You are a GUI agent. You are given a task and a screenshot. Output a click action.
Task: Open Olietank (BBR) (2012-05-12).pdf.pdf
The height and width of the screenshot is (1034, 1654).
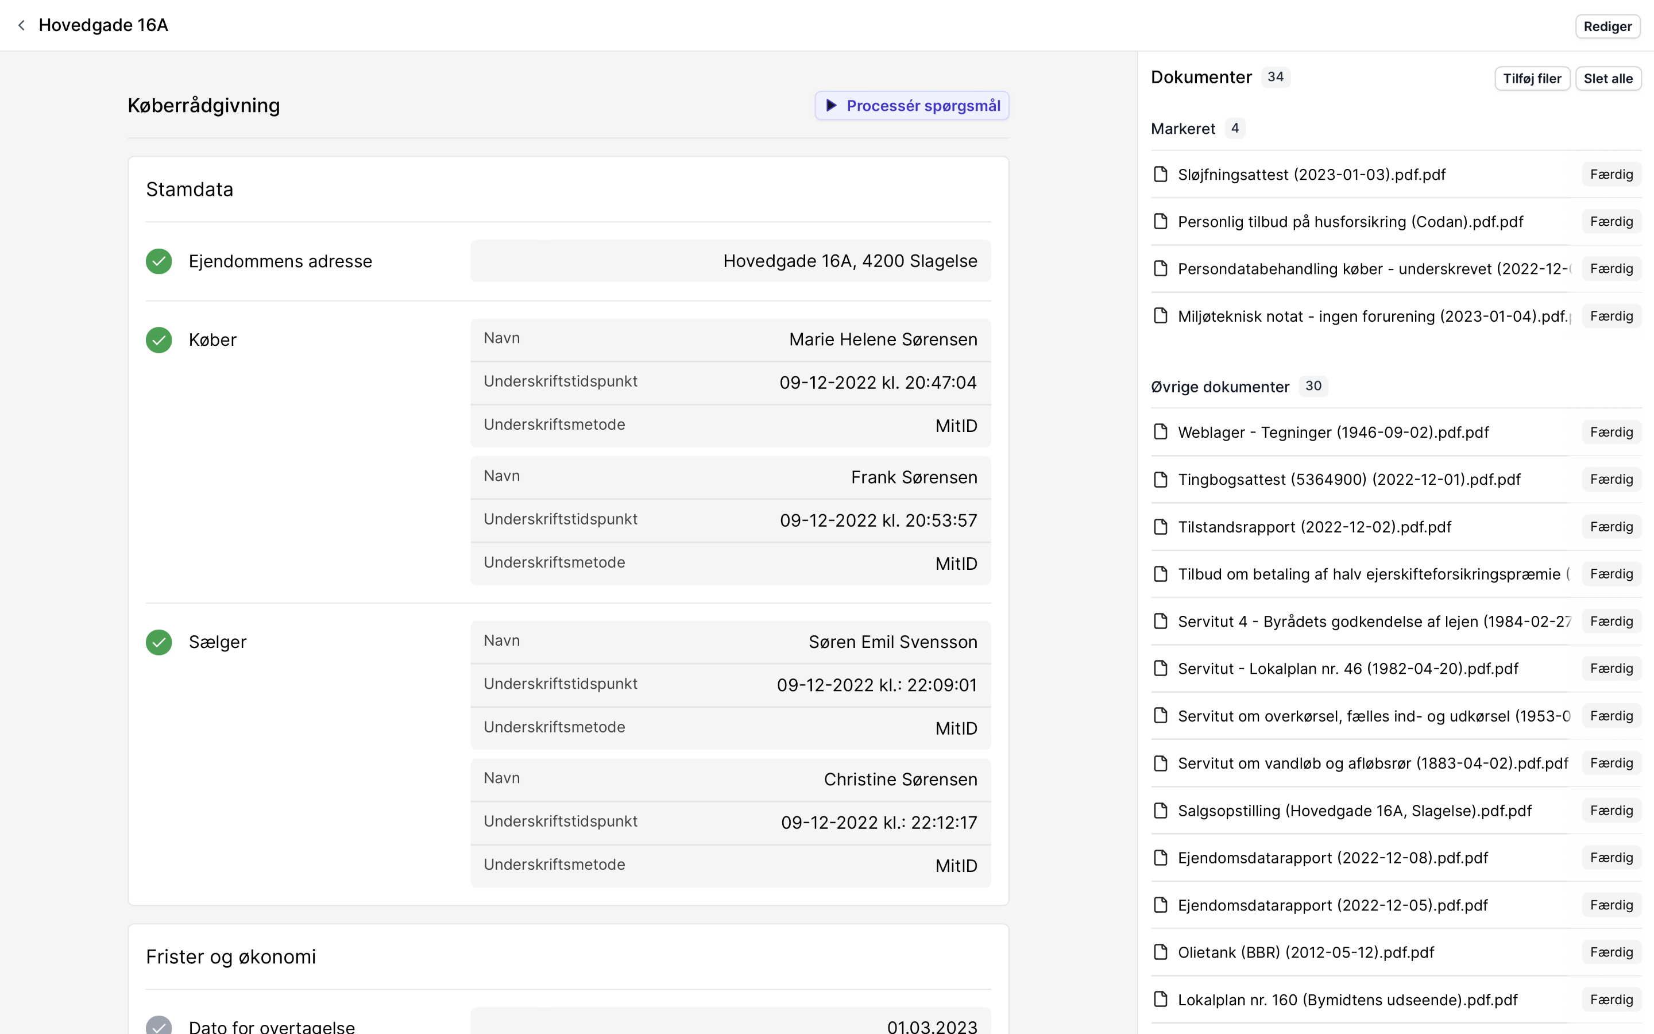click(x=1305, y=952)
